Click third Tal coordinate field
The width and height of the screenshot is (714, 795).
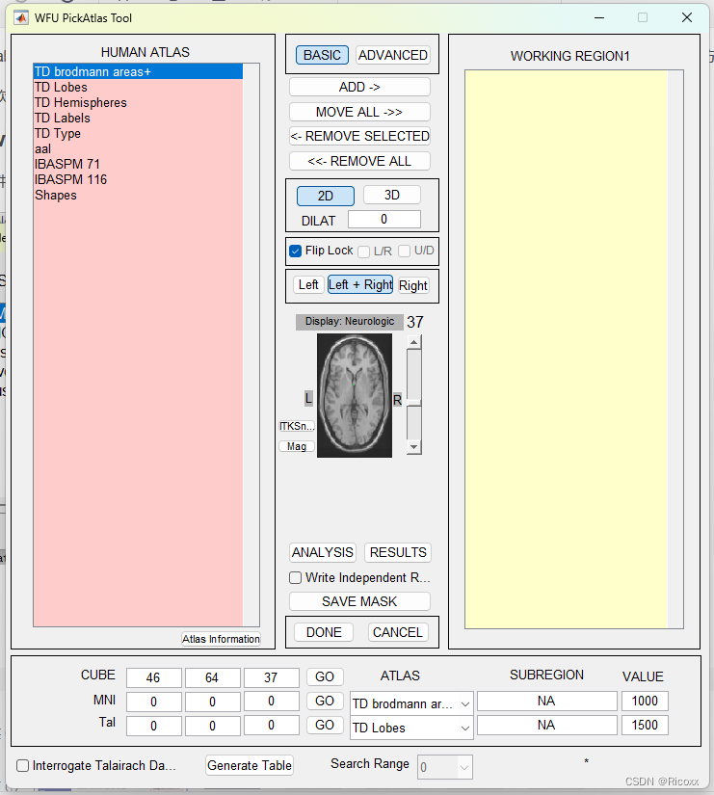pos(272,726)
